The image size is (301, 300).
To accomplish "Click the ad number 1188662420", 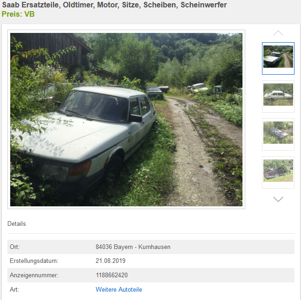I will (111, 275).
